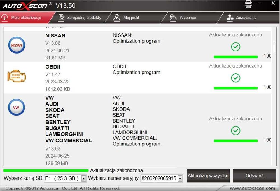Click Optimization program text in OBDII row
Screen dimensions: 280x191
pyautogui.click(x=136, y=72)
